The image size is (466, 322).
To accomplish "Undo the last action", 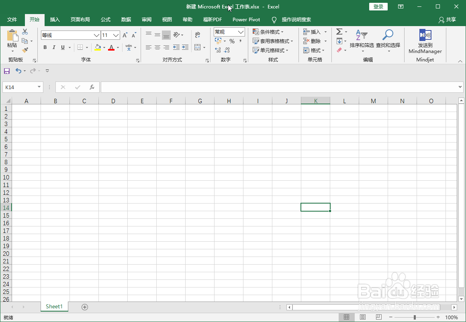I will pos(18,71).
